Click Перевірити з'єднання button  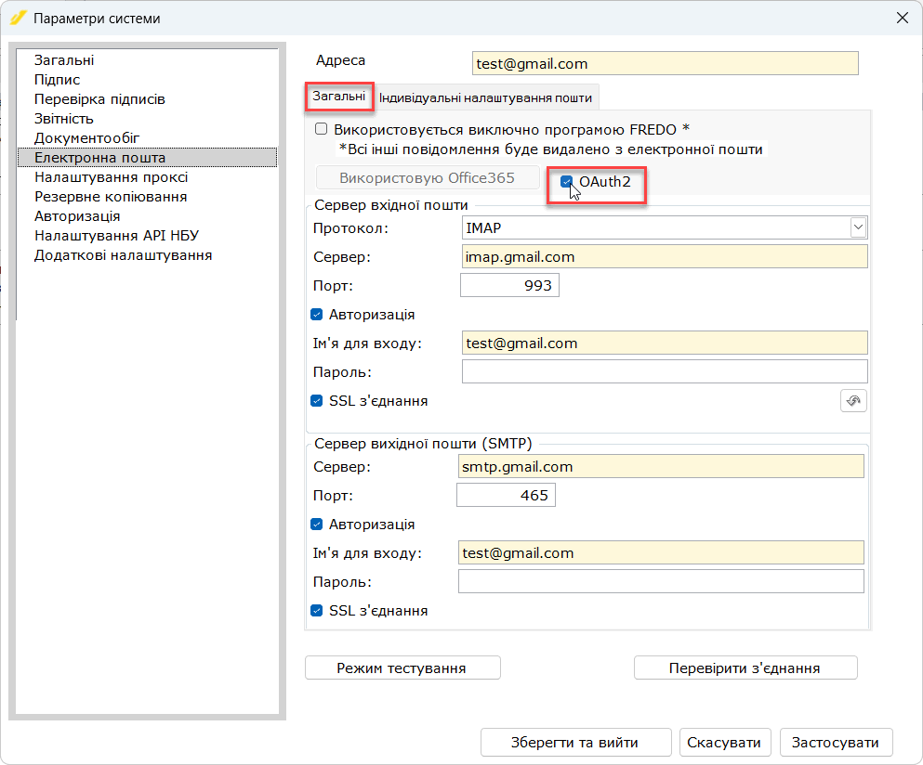click(x=745, y=668)
